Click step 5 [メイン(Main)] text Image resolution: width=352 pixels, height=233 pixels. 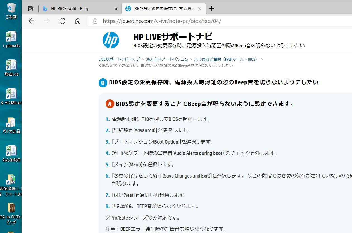point(143,164)
